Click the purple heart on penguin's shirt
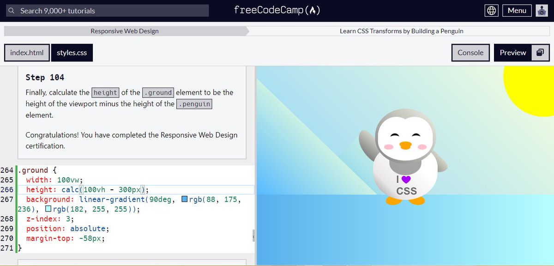This screenshot has height=266, width=554. pos(406,180)
